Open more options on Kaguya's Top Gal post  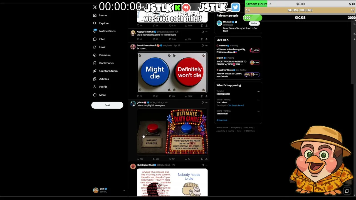tap(206, 32)
